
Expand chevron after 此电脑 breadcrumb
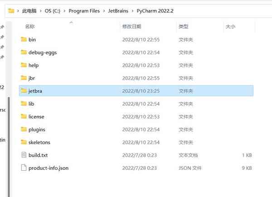(x=41, y=11)
